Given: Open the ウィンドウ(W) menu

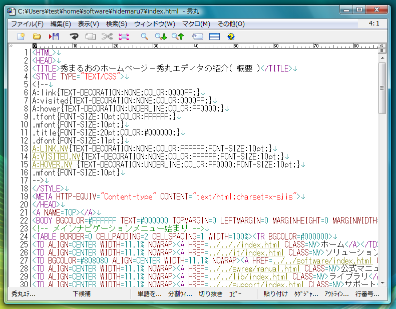Looking at the screenshot, I should click(x=155, y=24).
